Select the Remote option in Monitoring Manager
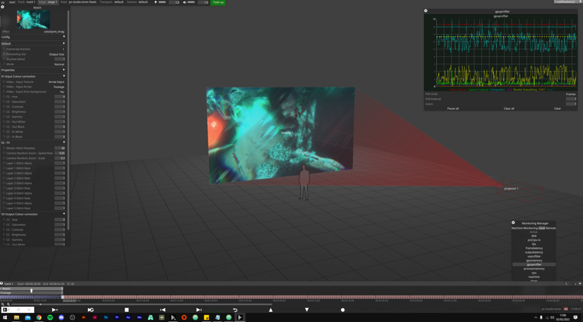583x322 pixels. [551, 228]
